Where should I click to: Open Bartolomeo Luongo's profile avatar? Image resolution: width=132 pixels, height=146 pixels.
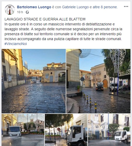tap(10, 10)
